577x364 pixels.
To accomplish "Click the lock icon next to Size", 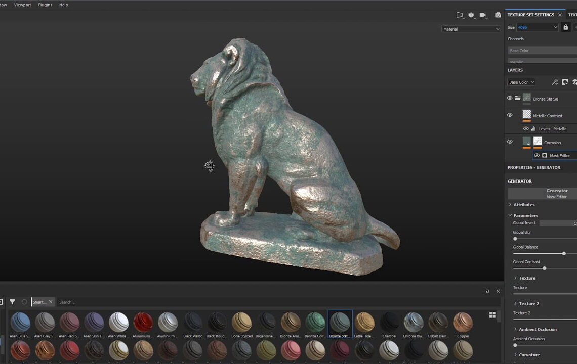I will coord(566,27).
